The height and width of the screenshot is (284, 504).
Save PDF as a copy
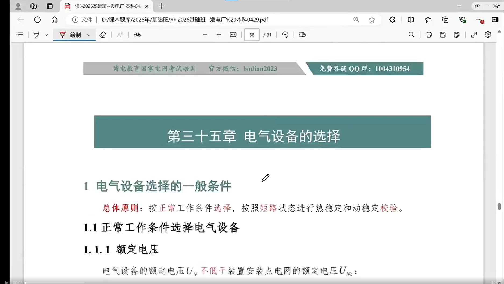click(457, 35)
